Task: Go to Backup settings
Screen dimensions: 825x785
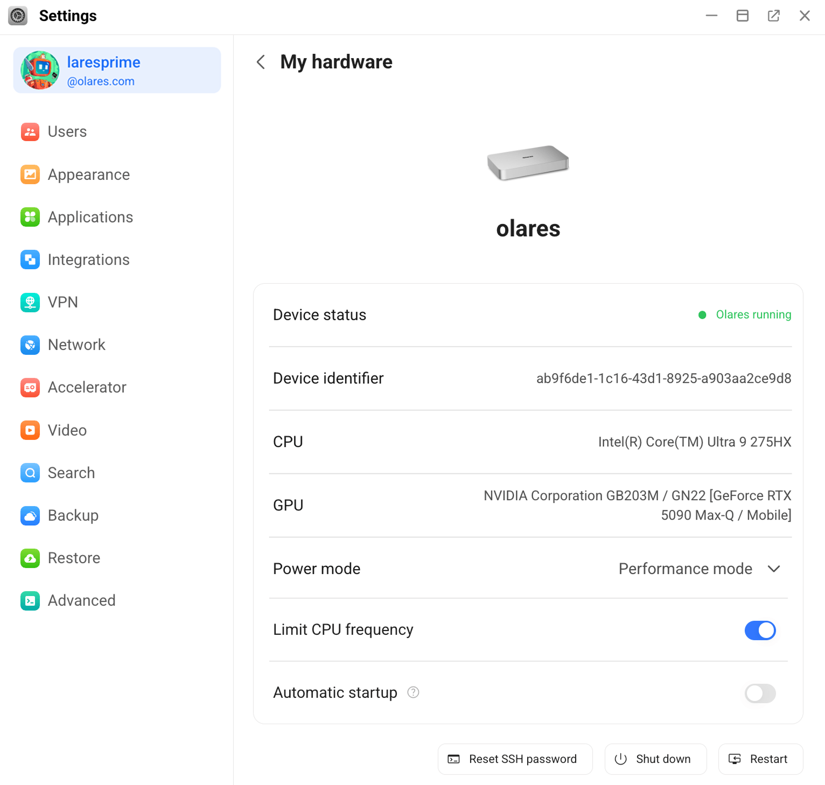Action: point(117,515)
